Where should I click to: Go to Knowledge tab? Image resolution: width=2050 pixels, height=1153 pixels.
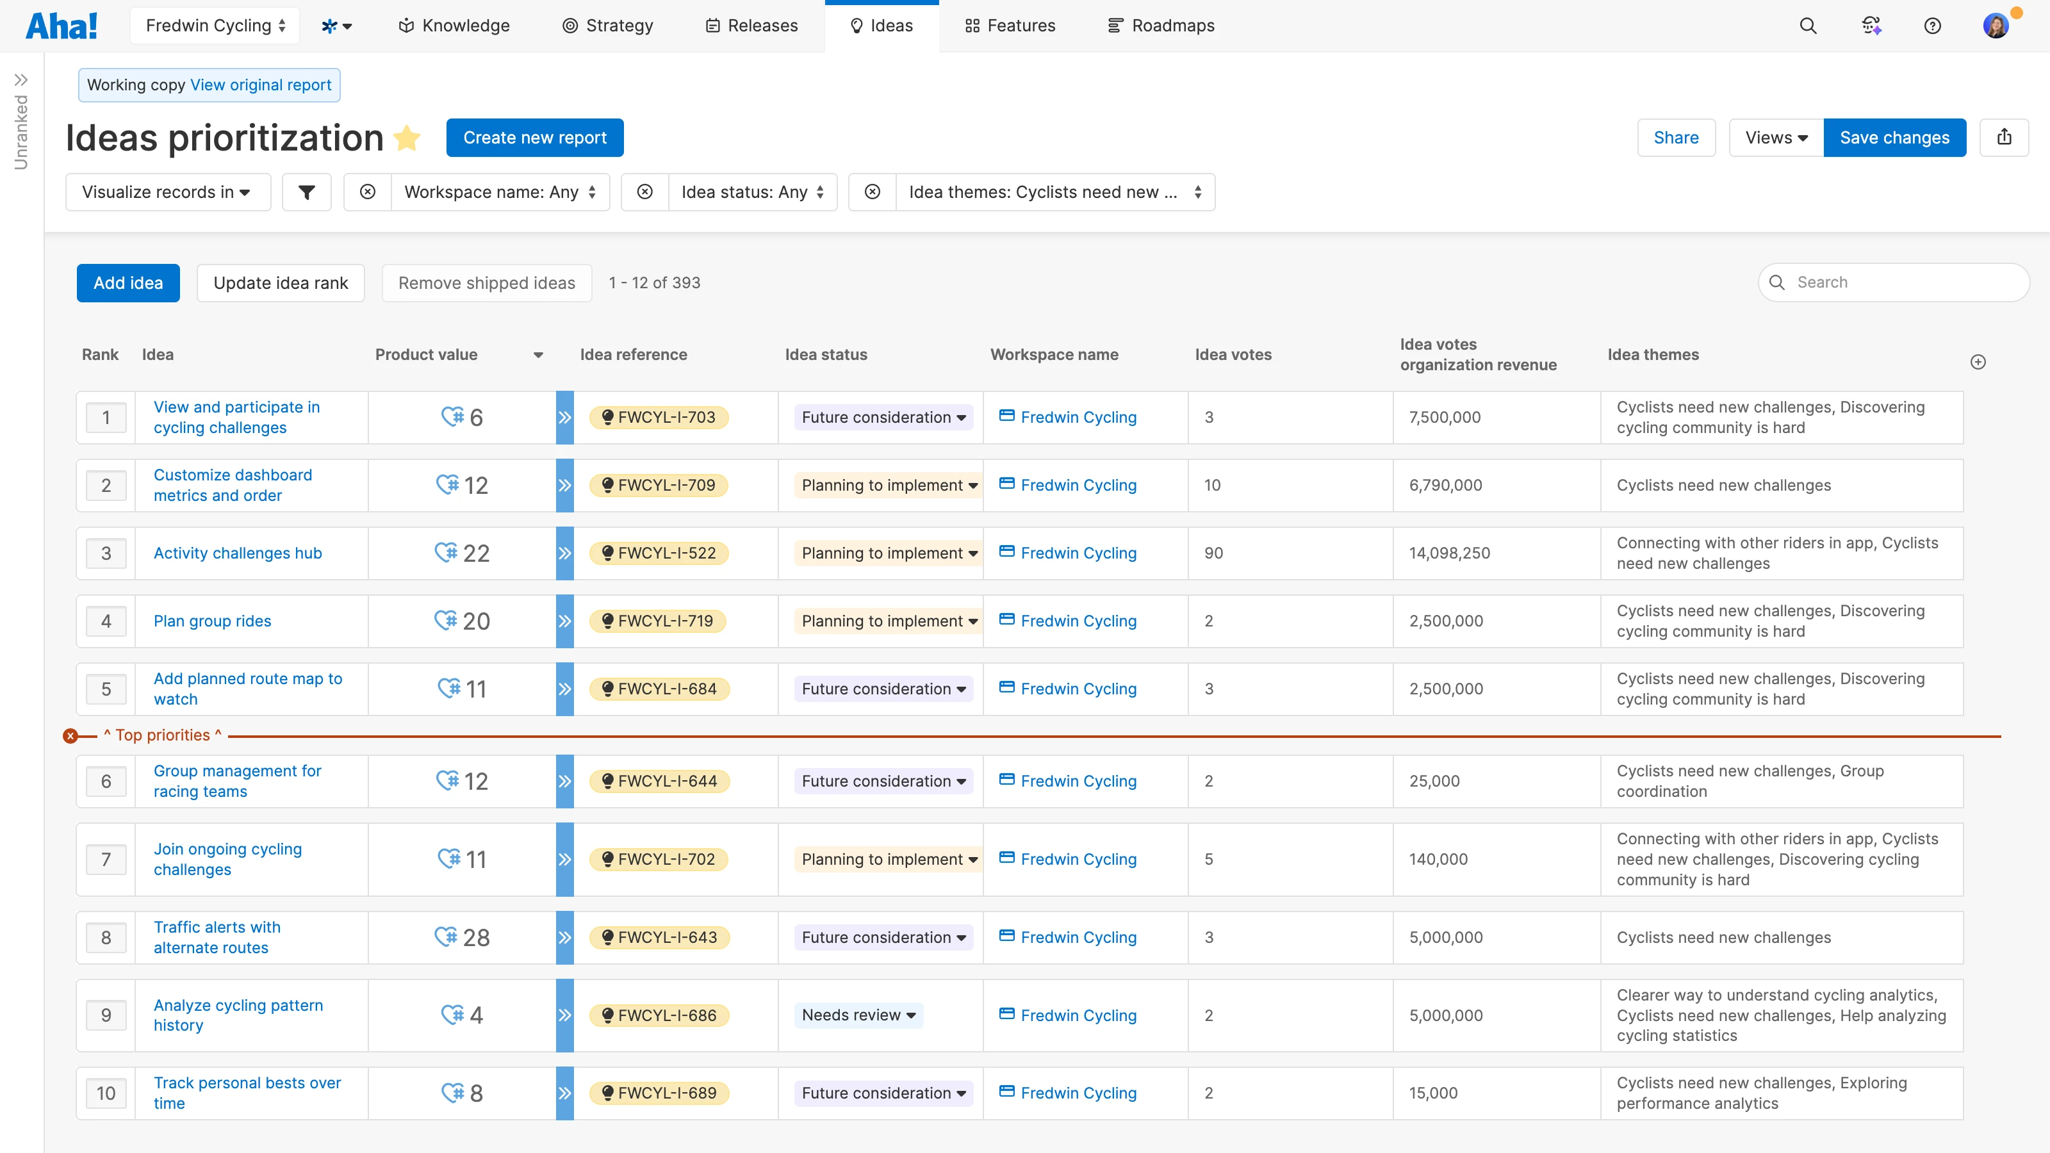(x=454, y=26)
